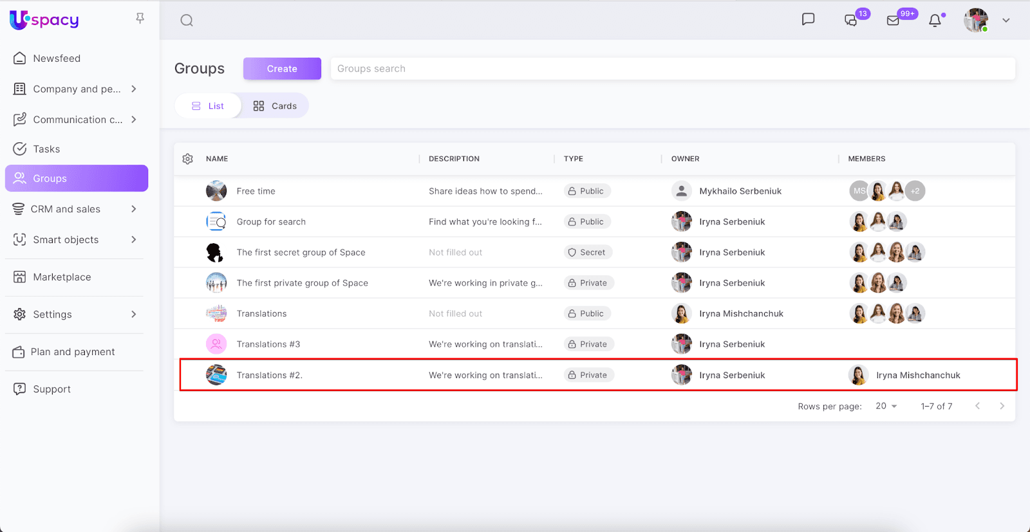Switch to List view
The width and height of the screenshot is (1030, 532).
coord(208,106)
